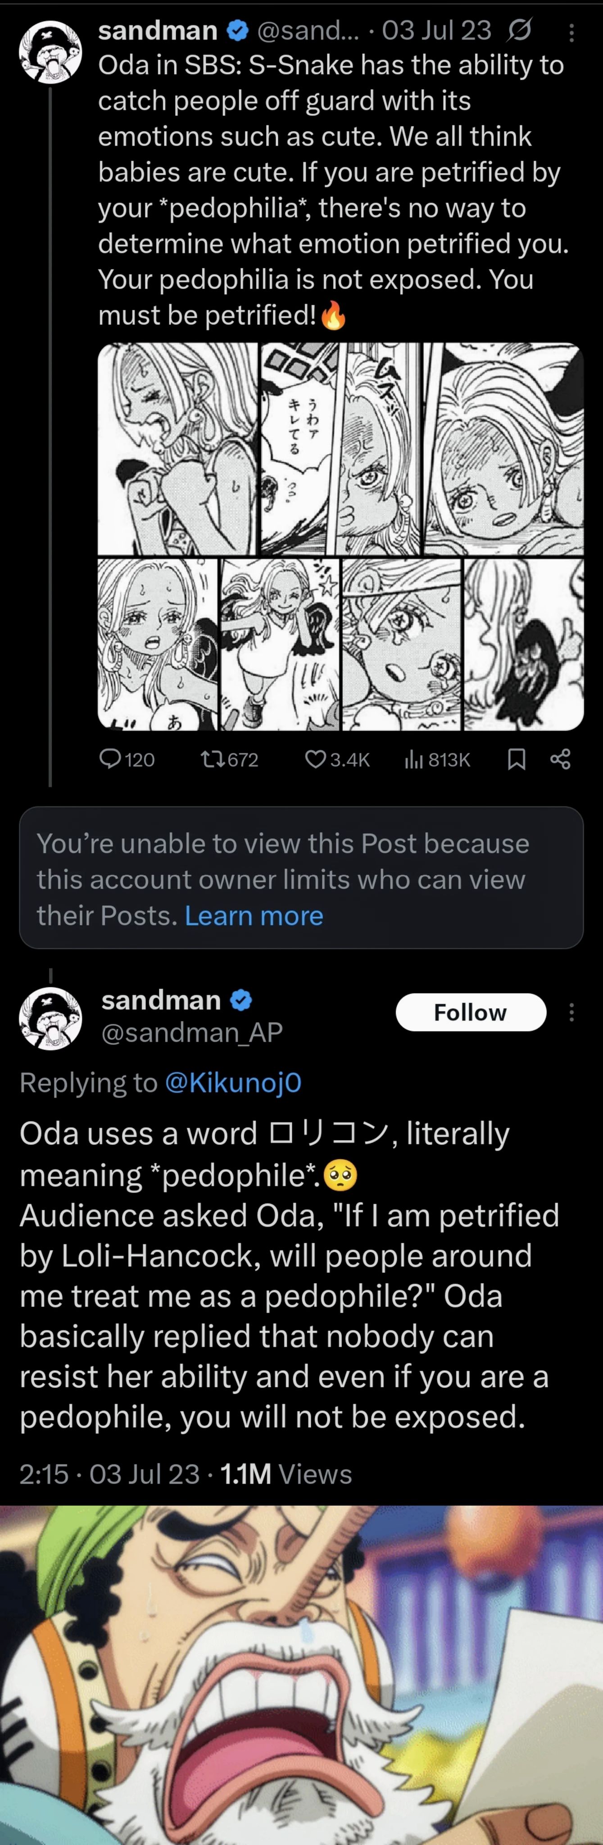Tap the share icon on top post
The image size is (603, 1845).
click(x=561, y=759)
